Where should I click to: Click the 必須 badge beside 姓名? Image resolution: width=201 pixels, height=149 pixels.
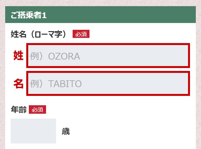pyautogui.click(x=81, y=34)
